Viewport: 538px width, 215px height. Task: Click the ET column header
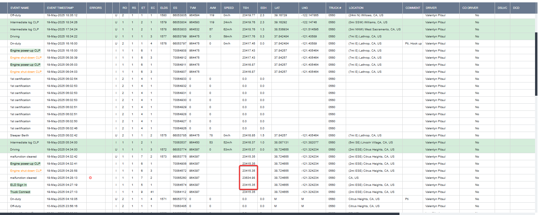tap(143, 8)
